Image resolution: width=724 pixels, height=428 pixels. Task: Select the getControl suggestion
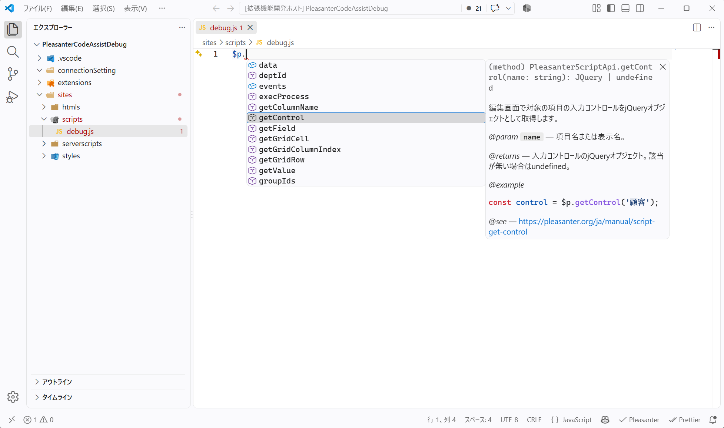(x=366, y=118)
